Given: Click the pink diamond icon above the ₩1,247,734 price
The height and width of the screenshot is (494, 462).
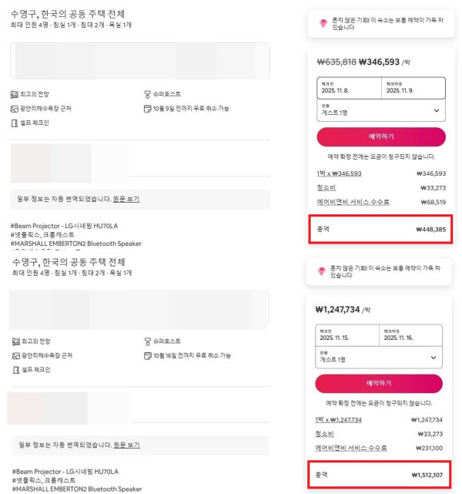Looking at the screenshot, I should click(323, 271).
